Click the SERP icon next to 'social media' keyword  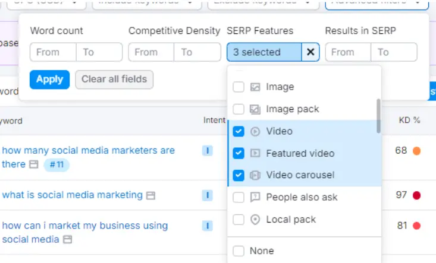tap(67, 240)
